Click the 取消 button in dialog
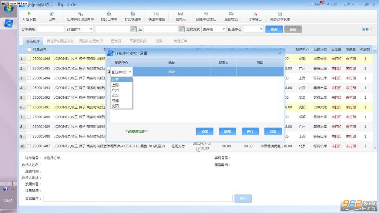The image size is (379, 213). click(273, 131)
